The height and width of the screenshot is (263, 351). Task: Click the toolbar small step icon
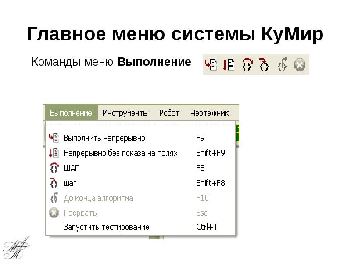(x=264, y=65)
